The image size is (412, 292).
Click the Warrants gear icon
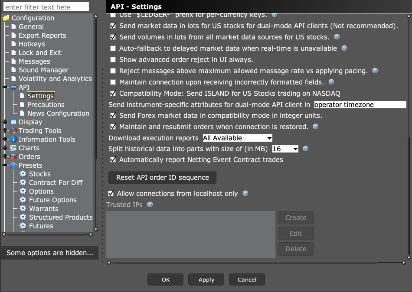coord(23,208)
